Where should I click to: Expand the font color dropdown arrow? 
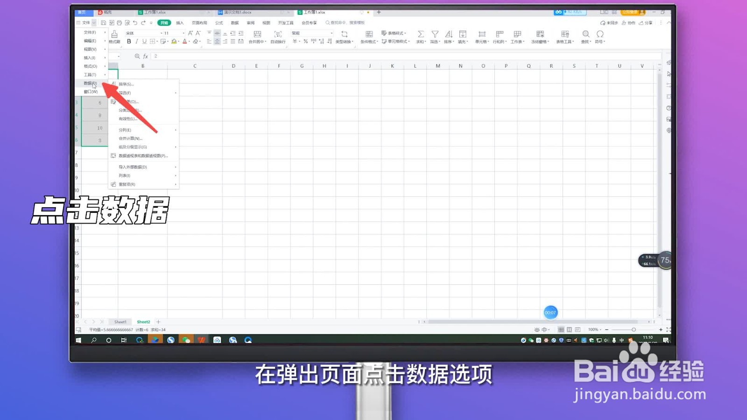189,42
